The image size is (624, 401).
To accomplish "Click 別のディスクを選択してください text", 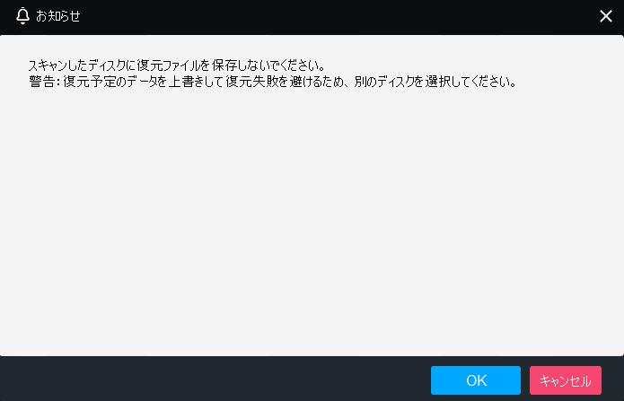I will coord(435,82).
